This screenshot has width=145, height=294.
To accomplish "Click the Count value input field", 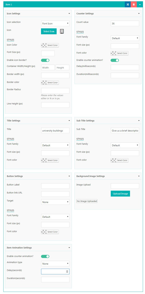I will (x=125, y=23).
